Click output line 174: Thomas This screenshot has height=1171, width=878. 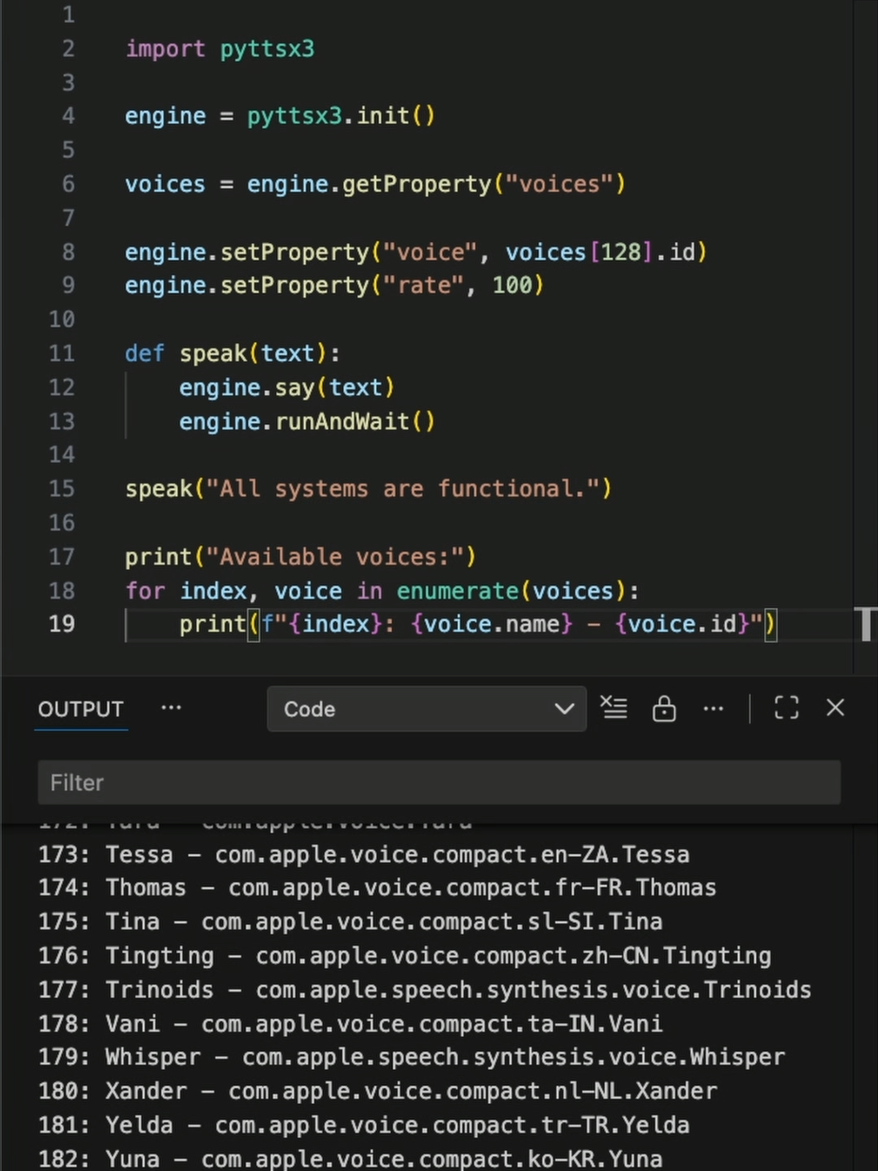(x=378, y=888)
